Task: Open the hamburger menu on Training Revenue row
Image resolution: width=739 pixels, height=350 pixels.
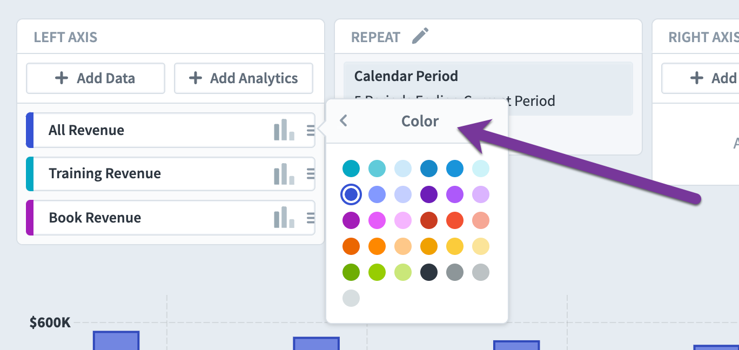Action: (311, 173)
